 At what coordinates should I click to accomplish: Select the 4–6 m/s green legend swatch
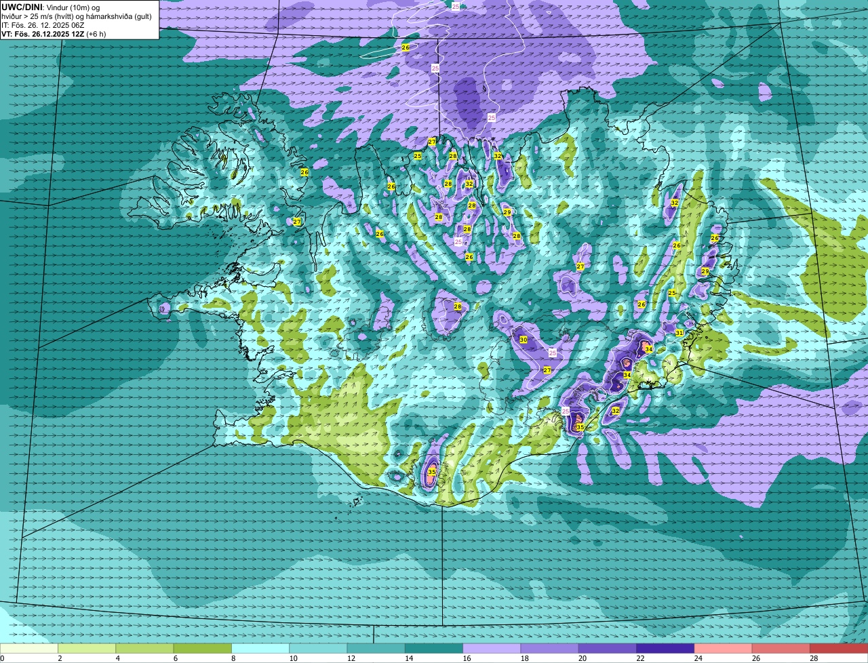point(144,649)
